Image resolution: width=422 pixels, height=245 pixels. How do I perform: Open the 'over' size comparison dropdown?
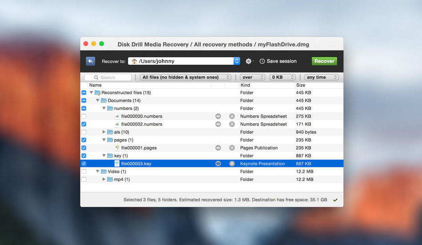[x=253, y=77]
